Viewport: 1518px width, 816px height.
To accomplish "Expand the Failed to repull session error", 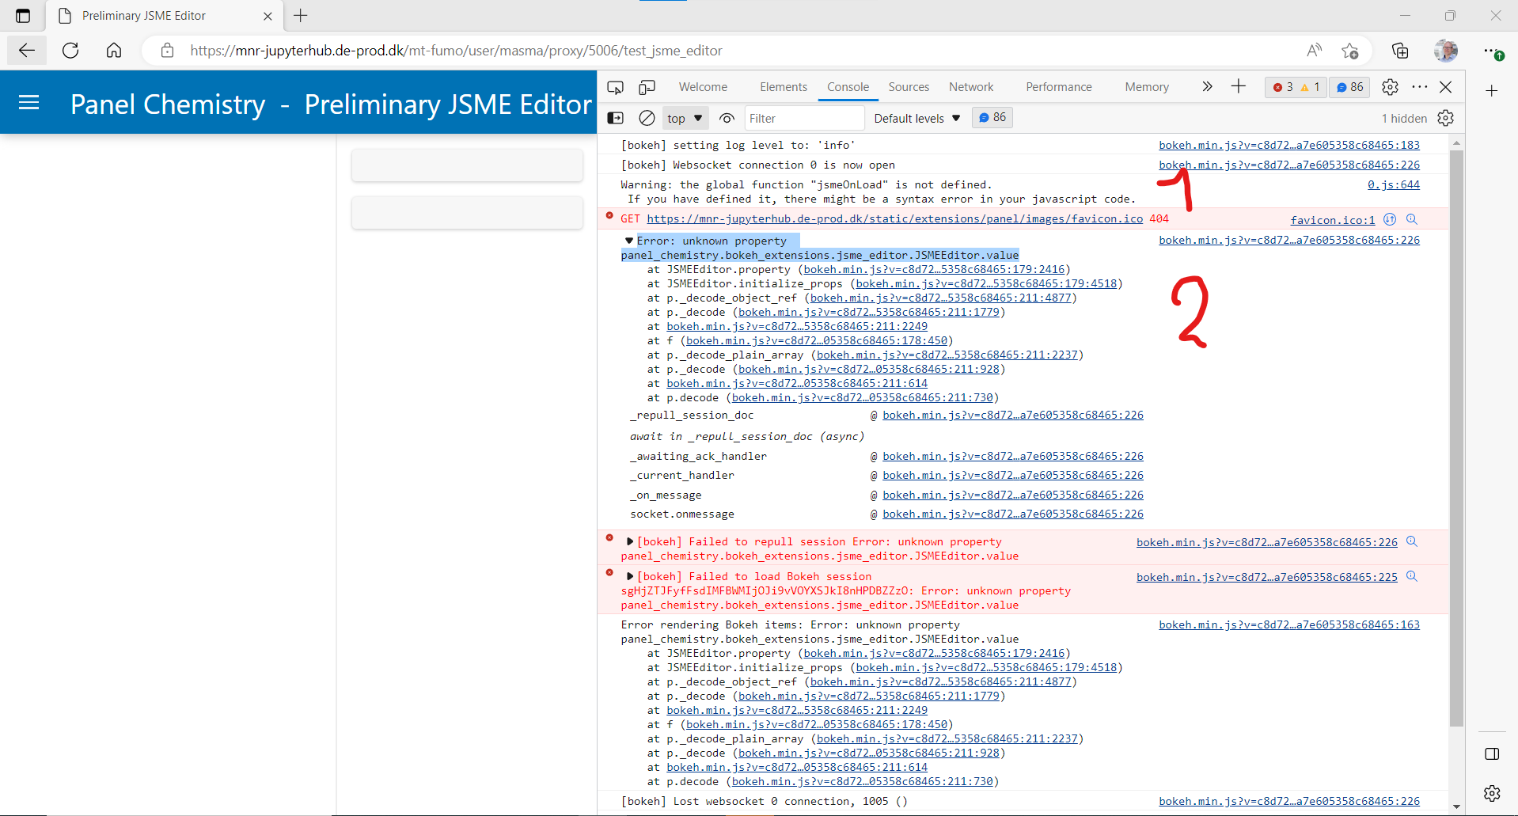I will [x=629, y=541].
